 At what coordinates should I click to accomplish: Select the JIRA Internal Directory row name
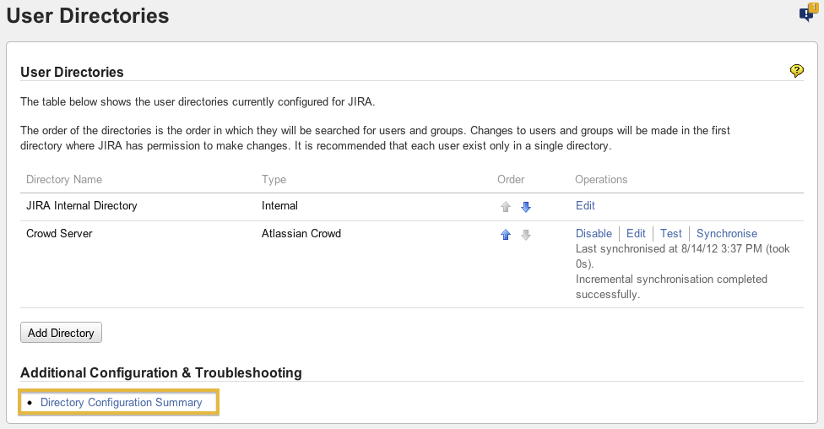point(82,205)
